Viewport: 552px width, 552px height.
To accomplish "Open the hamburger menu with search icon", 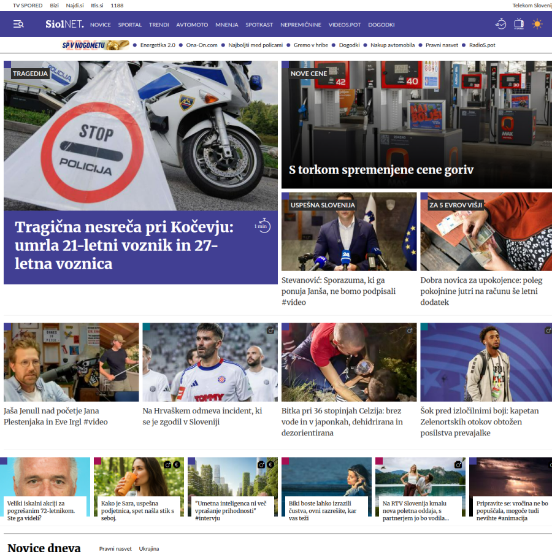I will [18, 25].
